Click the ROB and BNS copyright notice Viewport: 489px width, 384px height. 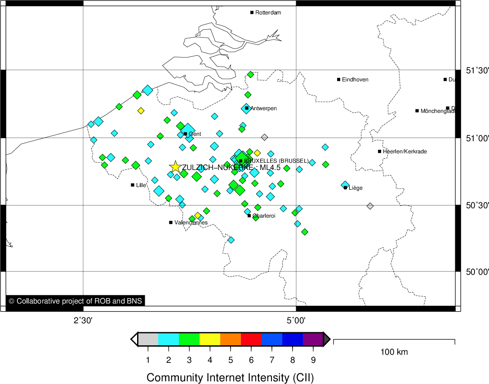click(76, 301)
